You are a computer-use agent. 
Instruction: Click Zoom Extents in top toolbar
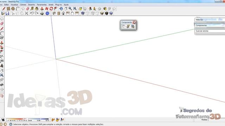click(x=75, y=9)
